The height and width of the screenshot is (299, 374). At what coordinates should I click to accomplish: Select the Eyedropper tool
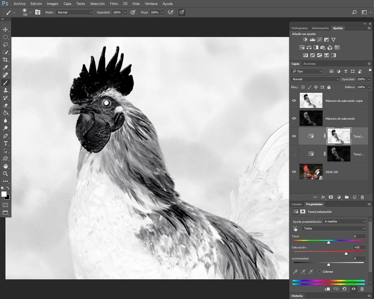point(5,68)
